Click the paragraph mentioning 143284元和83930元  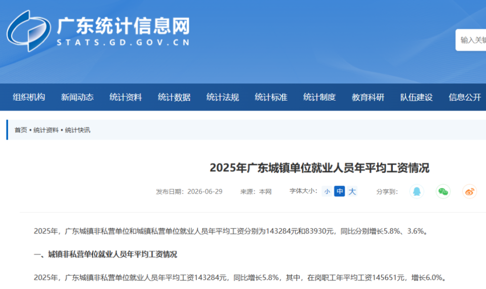coord(232,231)
